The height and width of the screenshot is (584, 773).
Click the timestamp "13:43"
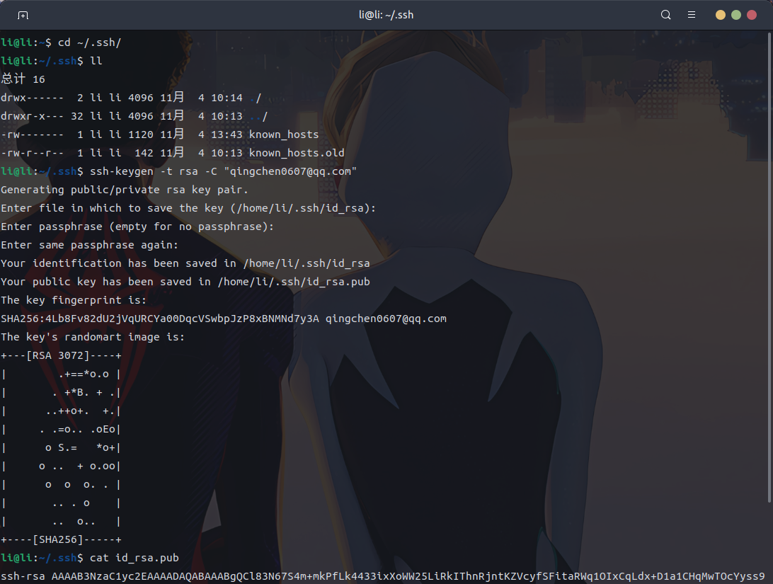pyautogui.click(x=227, y=134)
